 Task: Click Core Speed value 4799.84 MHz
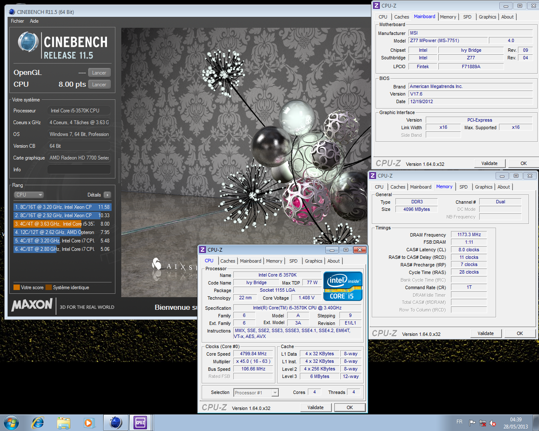tap(253, 354)
